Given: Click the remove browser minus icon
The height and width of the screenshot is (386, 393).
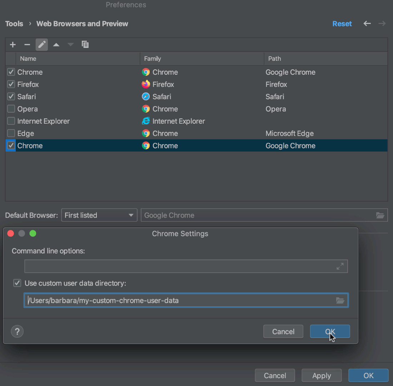Looking at the screenshot, I should pos(27,44).
